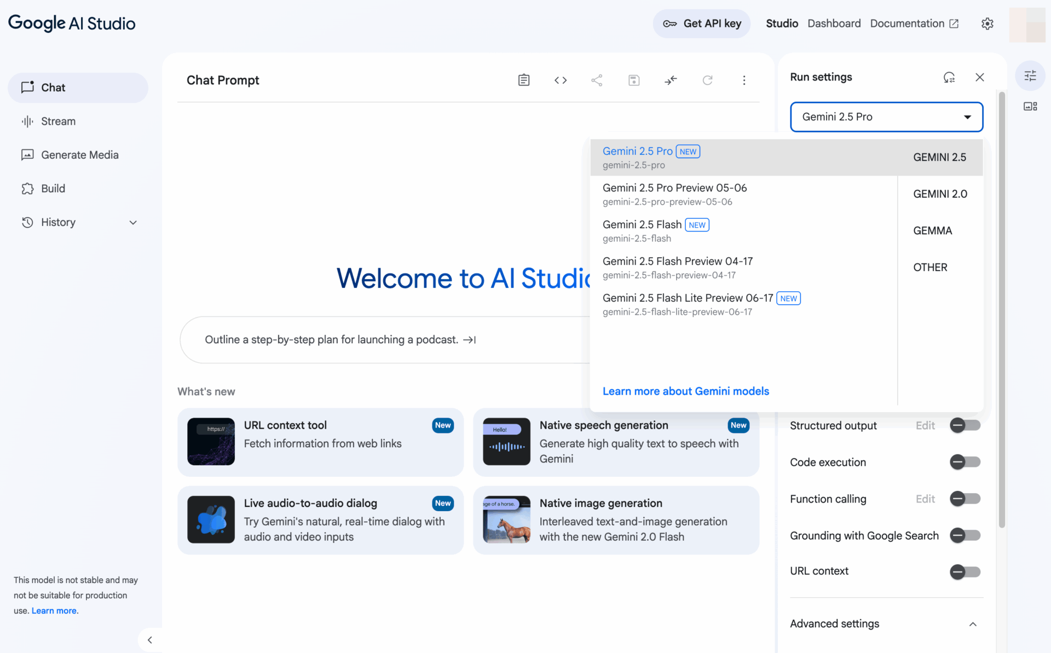Select the GEMMA model category
Screen dimensions: 1051x653
click(x=932, y=230)
